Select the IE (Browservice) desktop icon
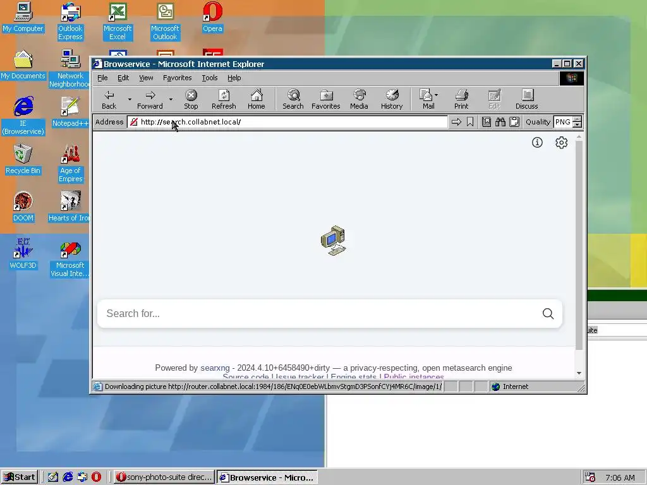Screen dimensions: 647x485 pyautogui.click(x=23, y=116)
